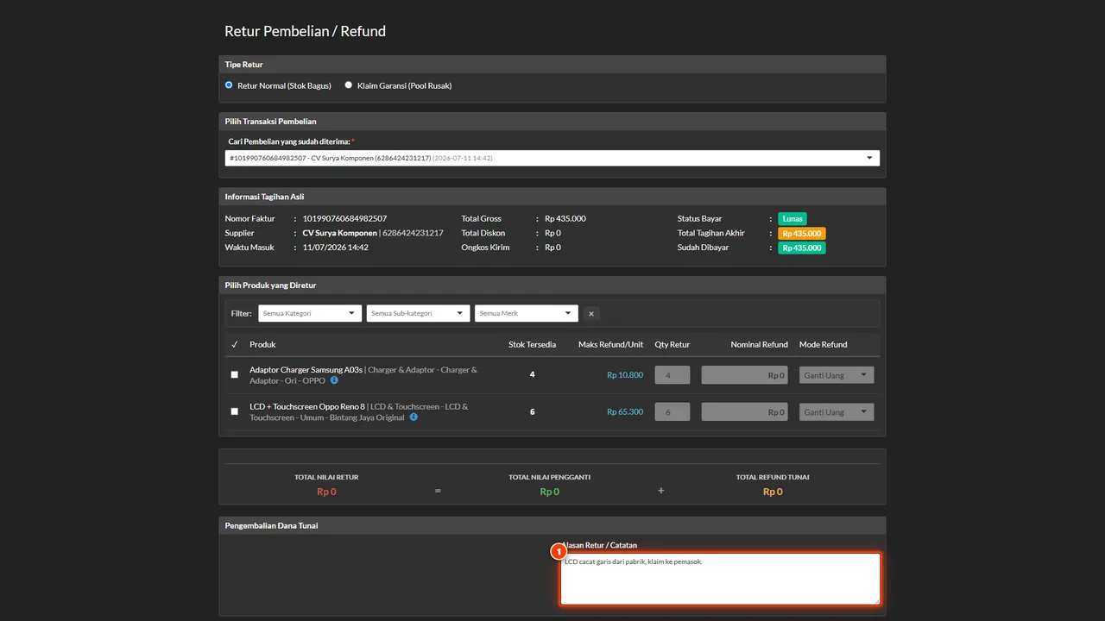This screenshot has width=1105, height=621.
Task: Focus the Alasan Retur / Catatan text area
Action: (x=720, y=579)
